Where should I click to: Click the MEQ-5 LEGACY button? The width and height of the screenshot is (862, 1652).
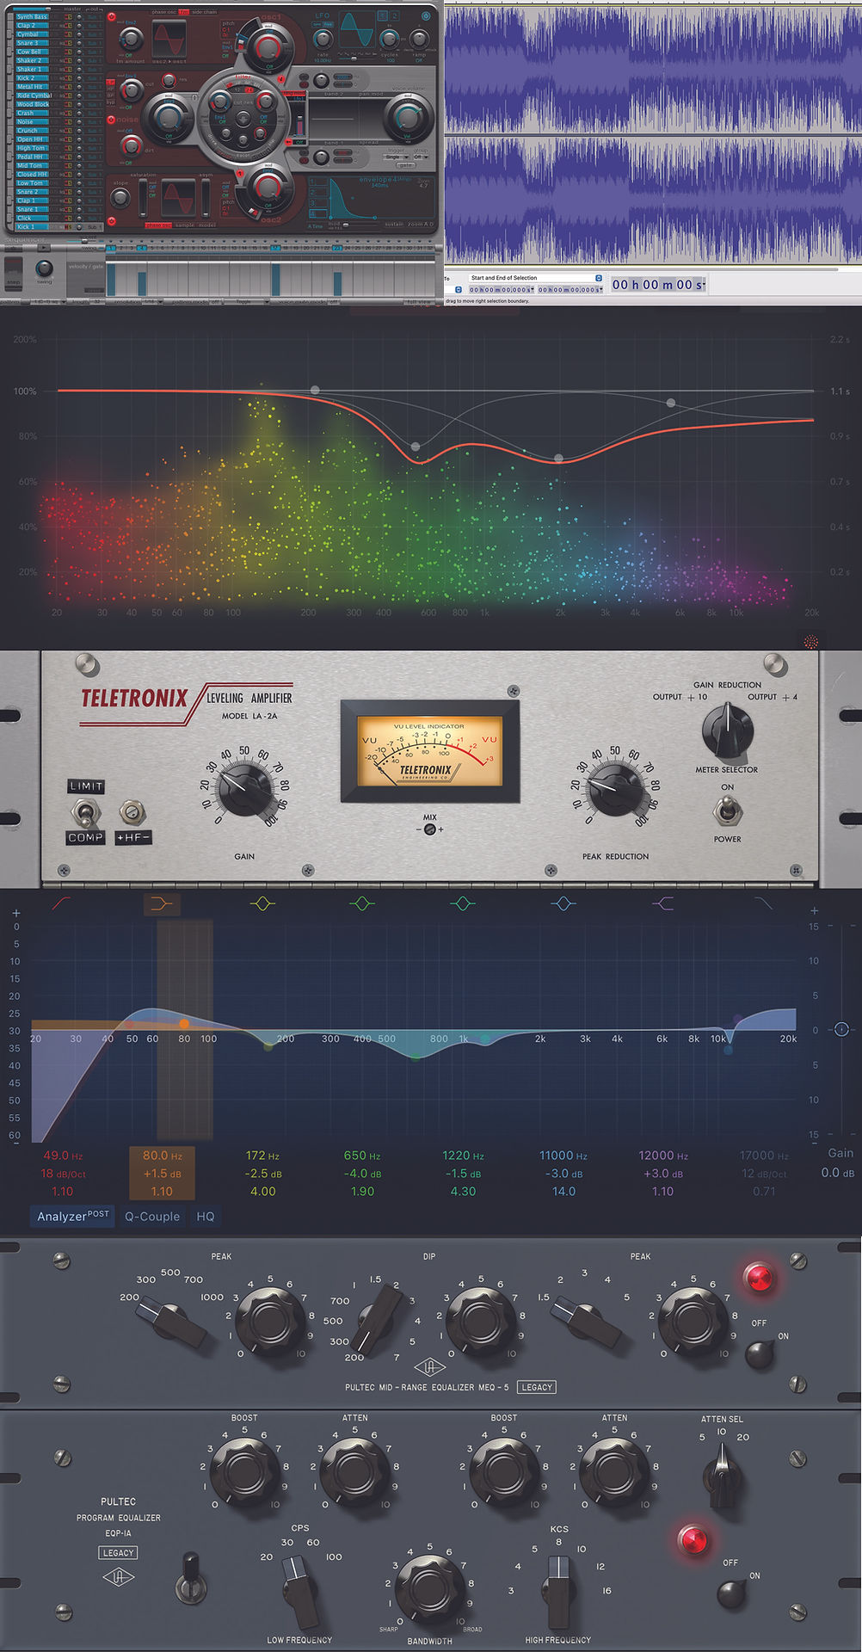(537, 1387)
